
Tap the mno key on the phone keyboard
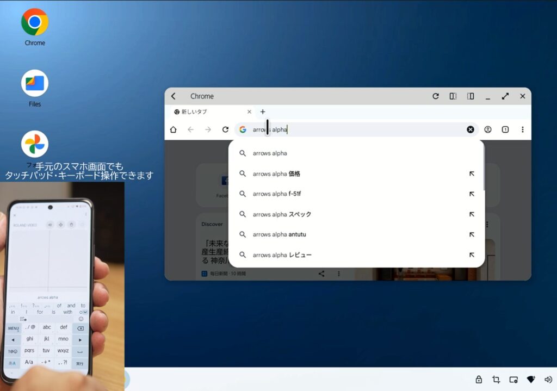coord(63,339)
